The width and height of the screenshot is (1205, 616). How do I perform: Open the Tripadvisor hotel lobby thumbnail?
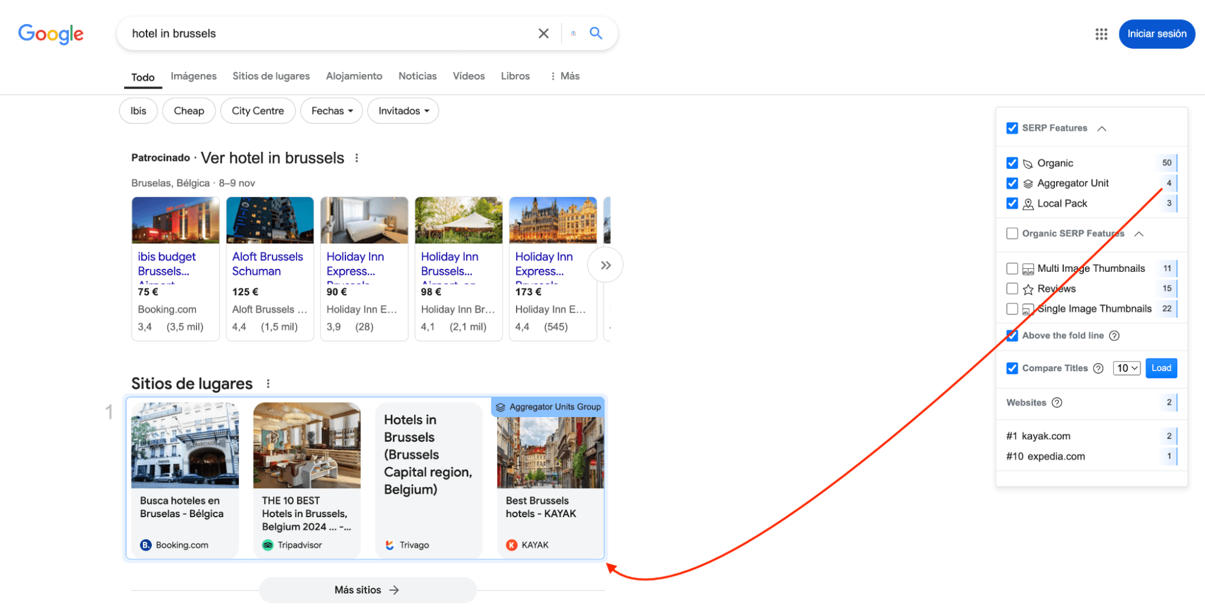coord(307,445)
